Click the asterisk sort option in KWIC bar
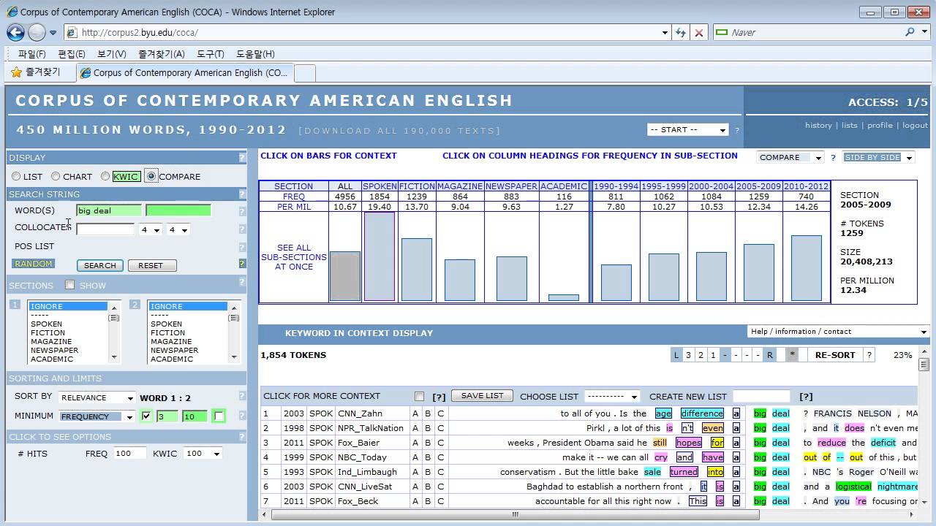The width and height of the screenshot is (936, 526). [x=792, y=355]
